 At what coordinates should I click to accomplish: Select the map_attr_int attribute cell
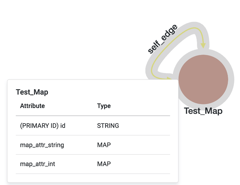pyautogui.click(x=38, y=164)
